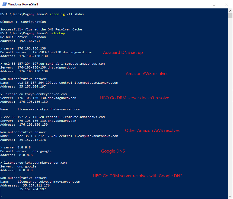Click the "Default Server: dns.google" line
Image resolution: width=233 pixels, height=199 pixels.
coord(26,151)
